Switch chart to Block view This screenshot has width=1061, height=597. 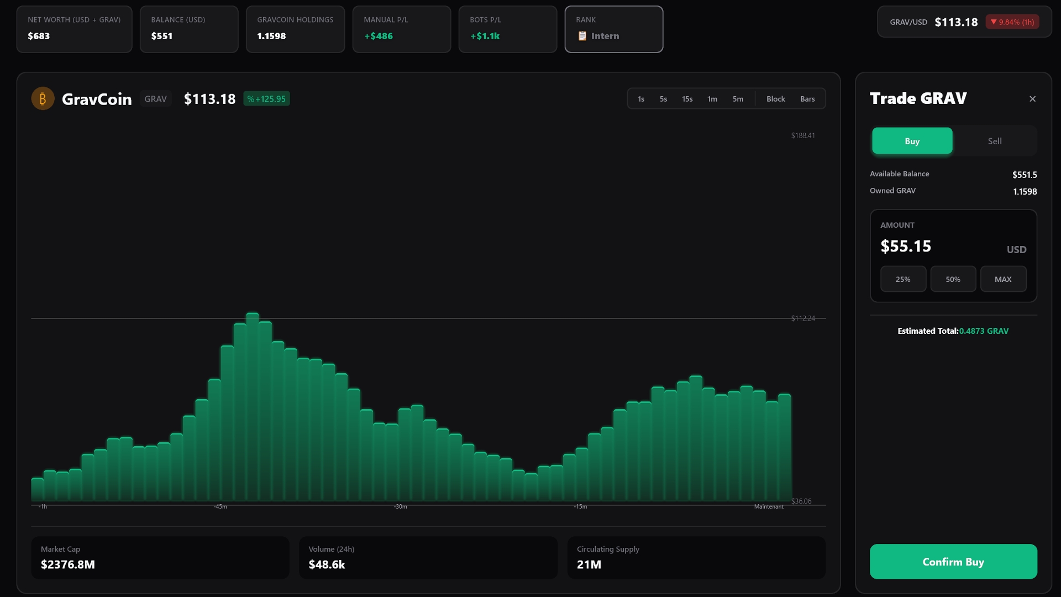775,99
